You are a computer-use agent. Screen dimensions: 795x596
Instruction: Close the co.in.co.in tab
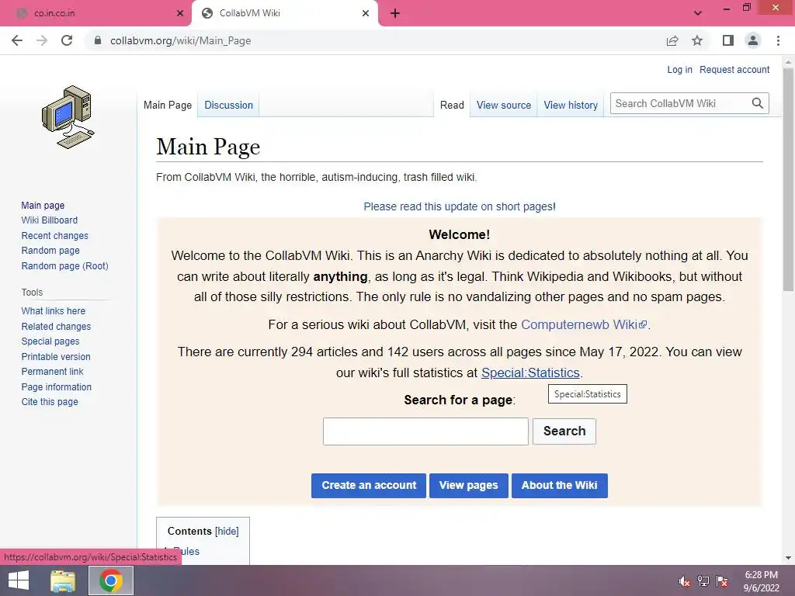click(180, 13)
